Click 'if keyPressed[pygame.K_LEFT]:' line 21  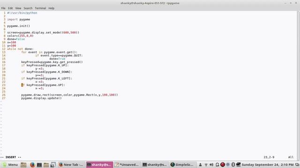pos(47,78)
